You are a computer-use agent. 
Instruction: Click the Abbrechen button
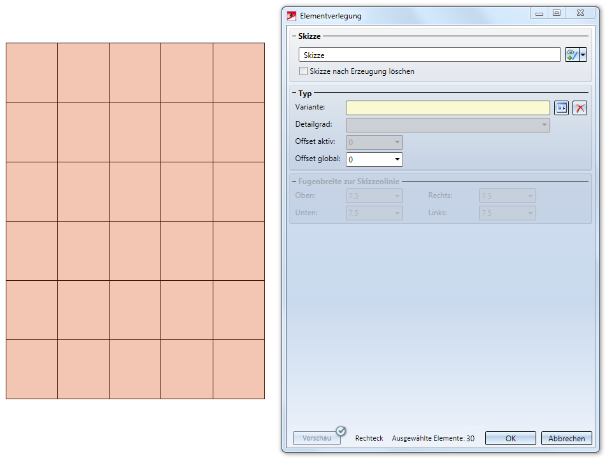[566, 438]
